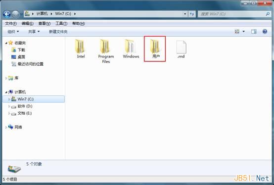This screenshot has width=274, height=185.
Task: Maximize the Explorer window
Action: 254,3
